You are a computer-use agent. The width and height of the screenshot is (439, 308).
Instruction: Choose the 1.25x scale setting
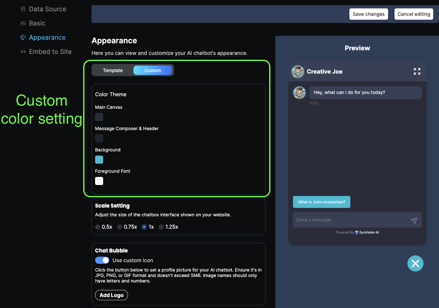click(x=161, y=227)
